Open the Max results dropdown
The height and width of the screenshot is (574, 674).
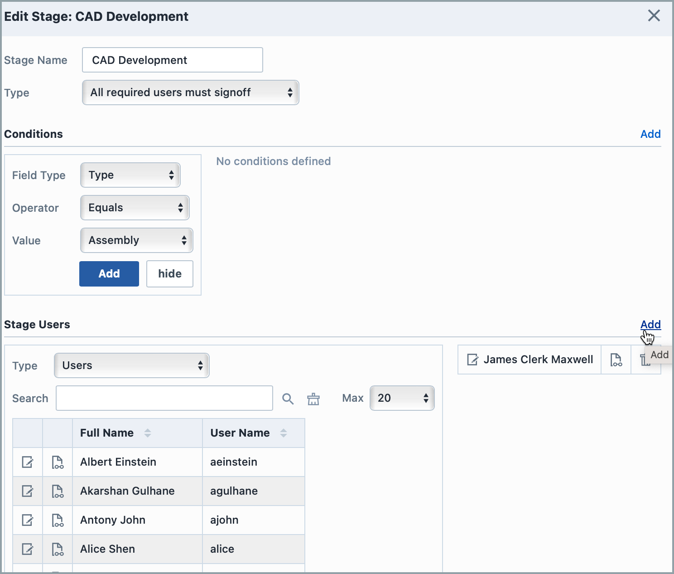point(402,398)
